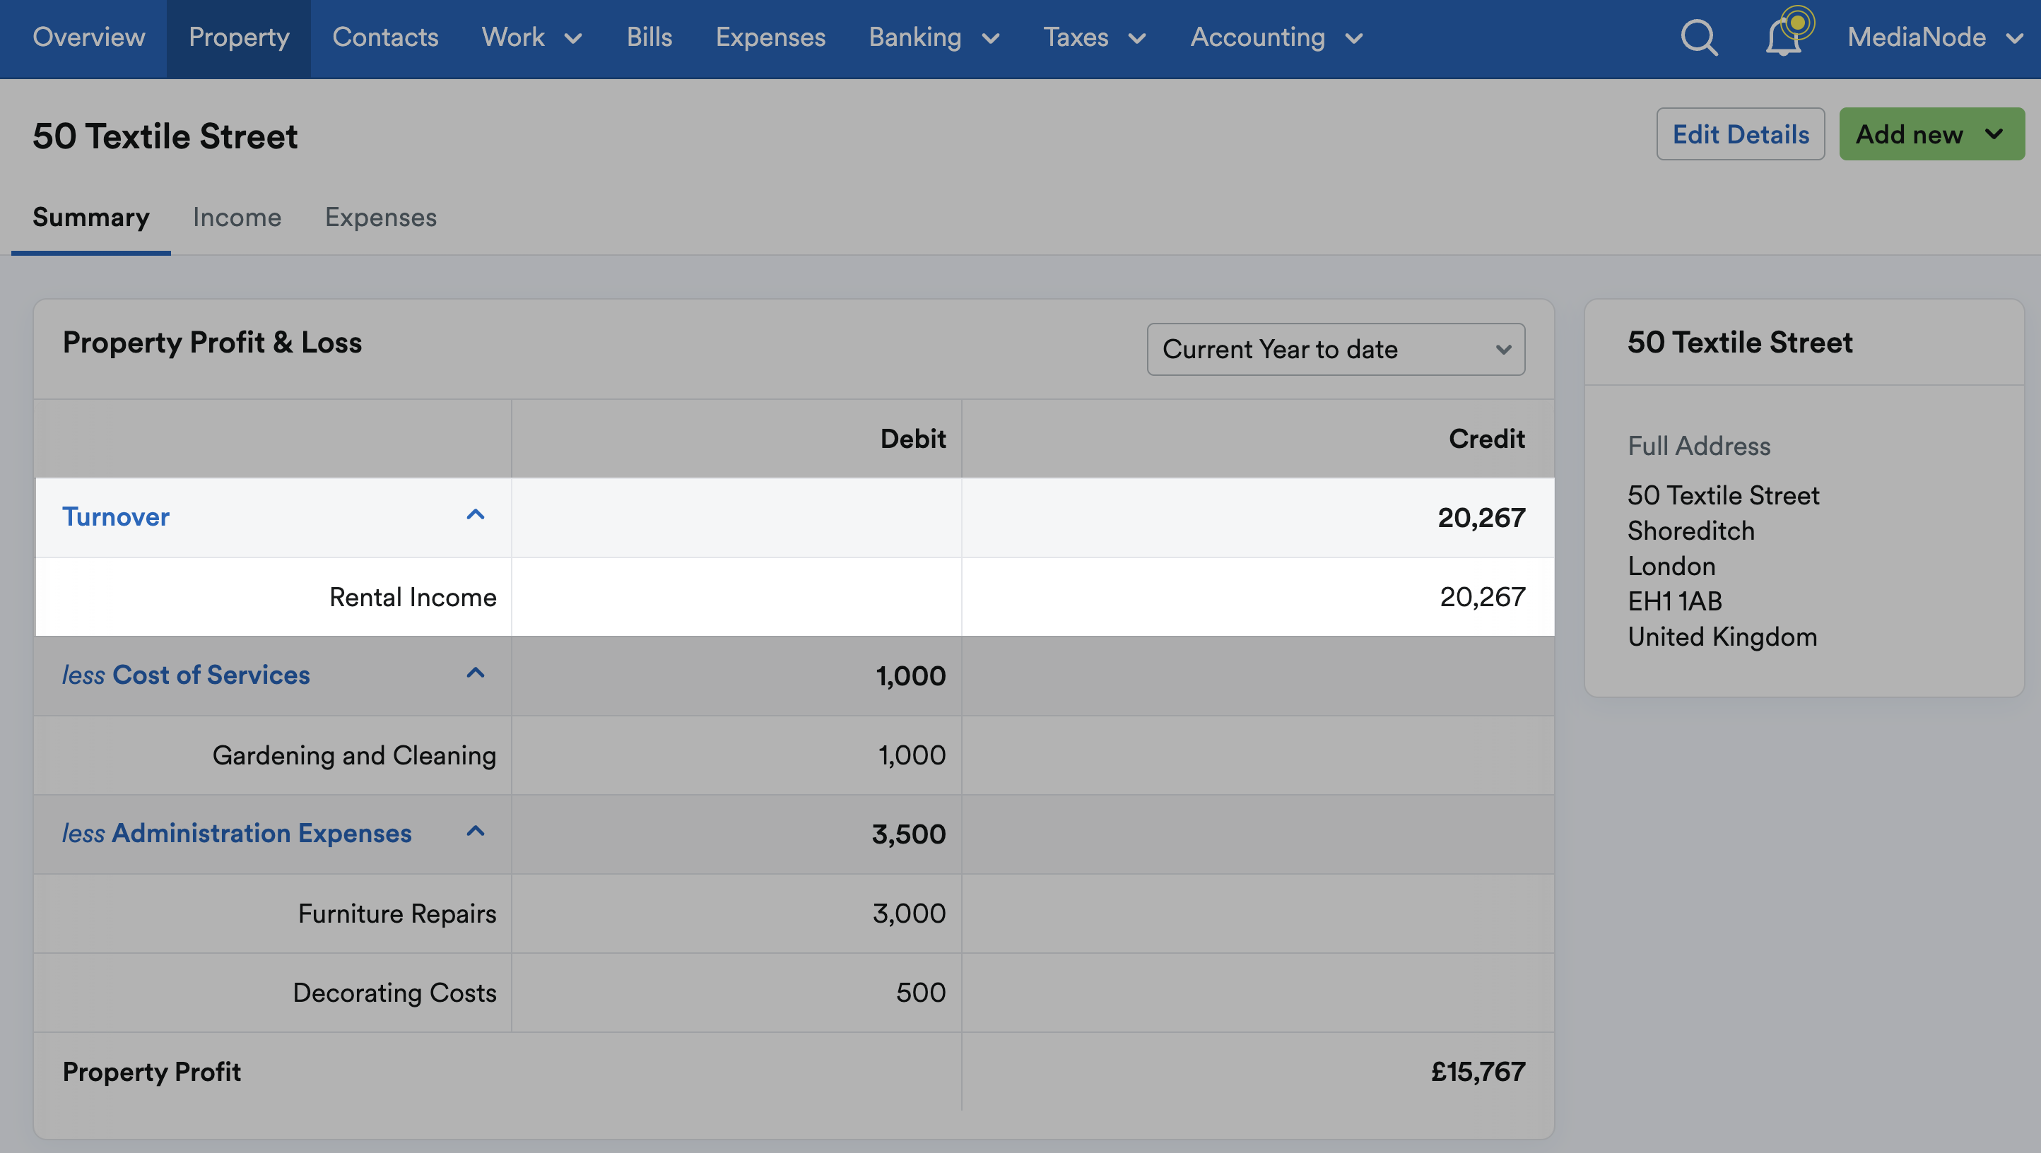Viewport: 2041px width, 1153px height.
Task: Click the Shoreditch address line
Action: (1690, 531)
